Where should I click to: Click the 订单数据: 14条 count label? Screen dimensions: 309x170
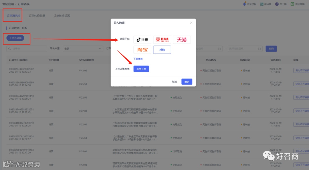(18, 28)
